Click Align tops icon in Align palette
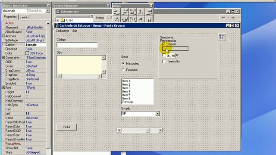 point(116,19)
